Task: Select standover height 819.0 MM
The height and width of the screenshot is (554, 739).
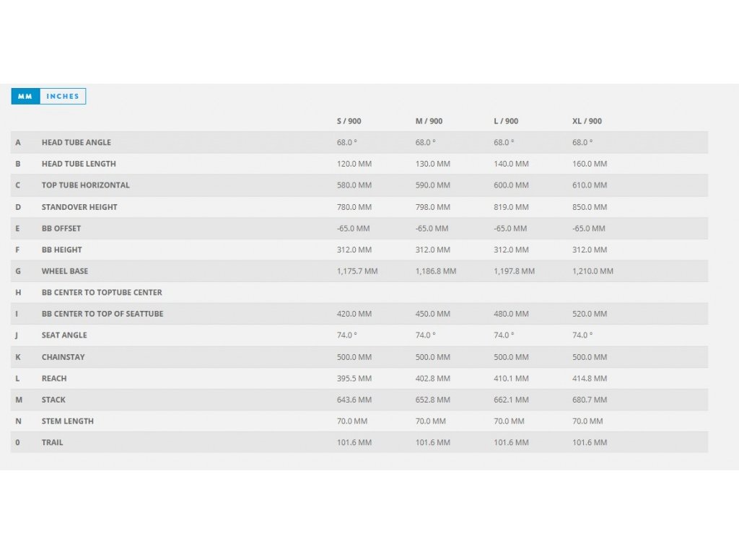Action: pos(511,207)
